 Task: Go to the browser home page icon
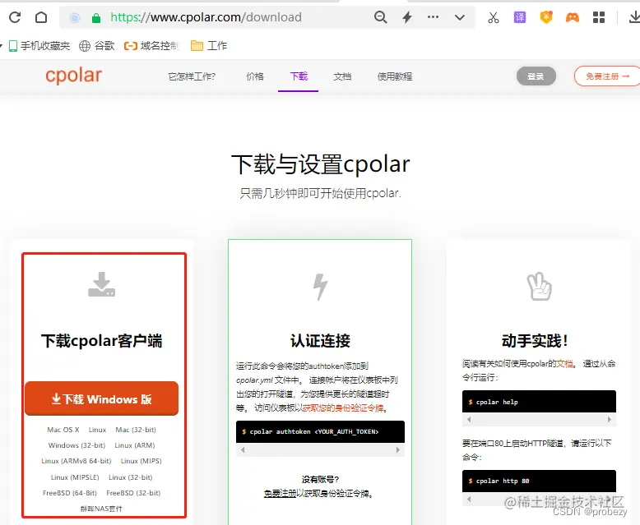tap(41, 17)
